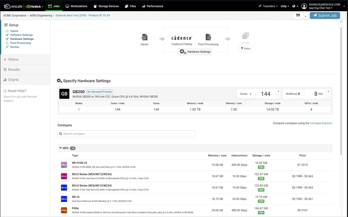Click the Cadence Fidelity logo

182,38
